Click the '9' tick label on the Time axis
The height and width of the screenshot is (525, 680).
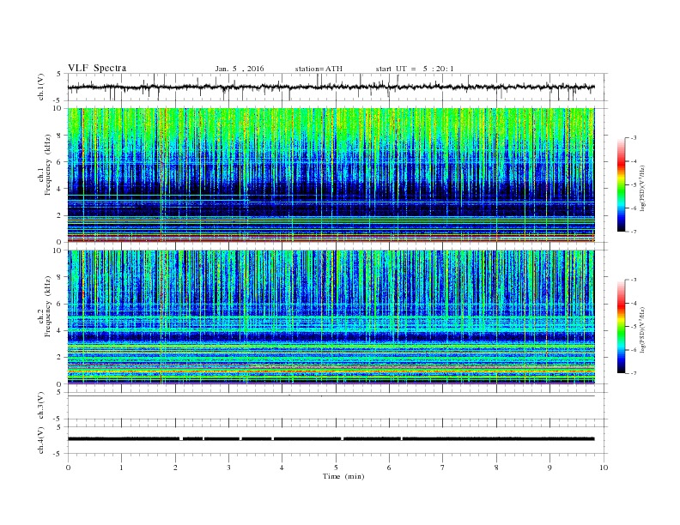pos(549,468)
